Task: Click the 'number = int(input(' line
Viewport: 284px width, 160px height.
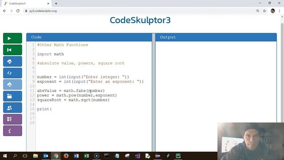Action: 83,77
